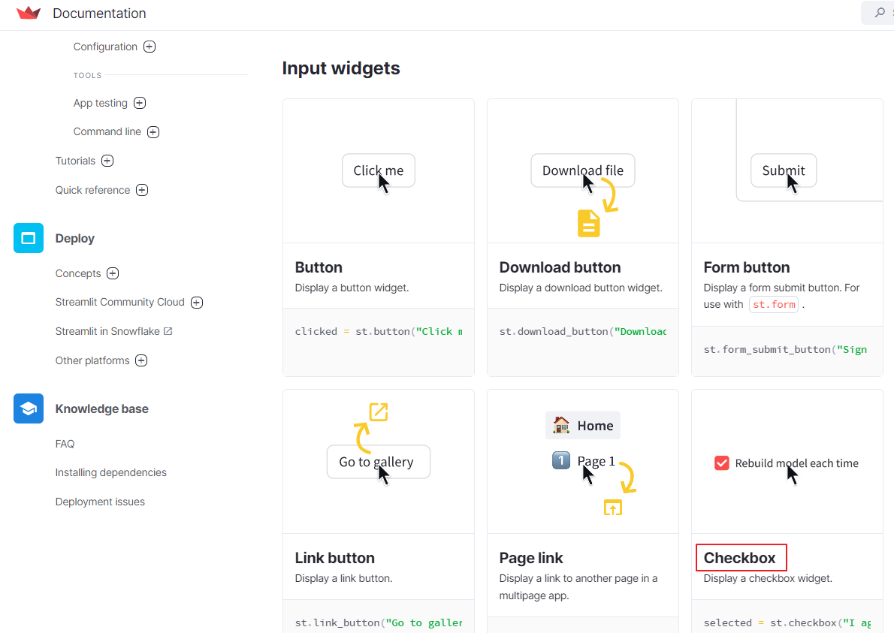This screenshot has width=894, height=633.
Task: Expand the App testing section
Action: (x=140, y=103)
